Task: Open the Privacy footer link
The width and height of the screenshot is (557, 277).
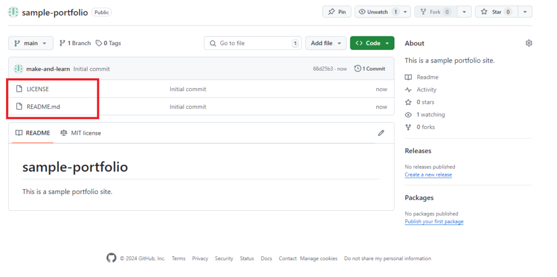Action: pyautogui.click(x=200, y=259)
